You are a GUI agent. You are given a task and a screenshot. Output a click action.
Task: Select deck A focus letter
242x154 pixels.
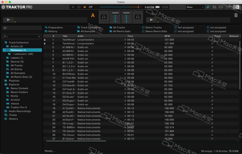pos(93,15)
